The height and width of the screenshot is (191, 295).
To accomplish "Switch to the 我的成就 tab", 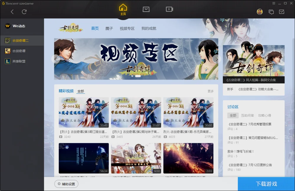I will coord(148,29).
